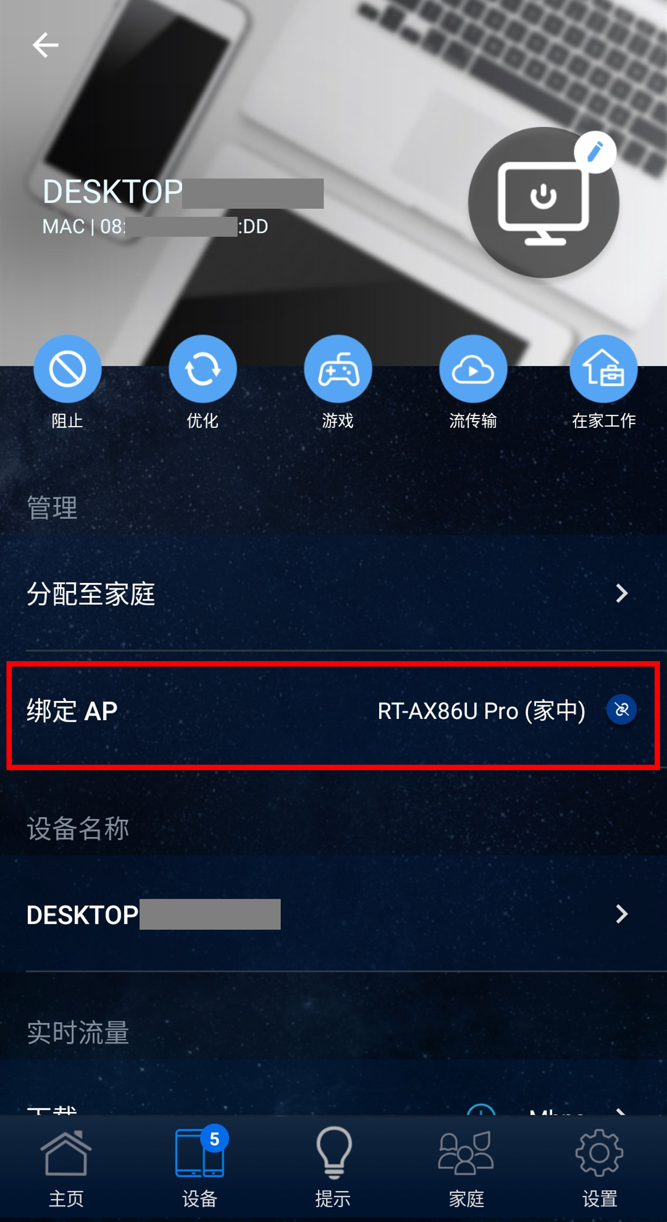Select the 在家工作 work-from-home icon
Image resolution: width=667 pixels, height=1222 pixels.
603,369
